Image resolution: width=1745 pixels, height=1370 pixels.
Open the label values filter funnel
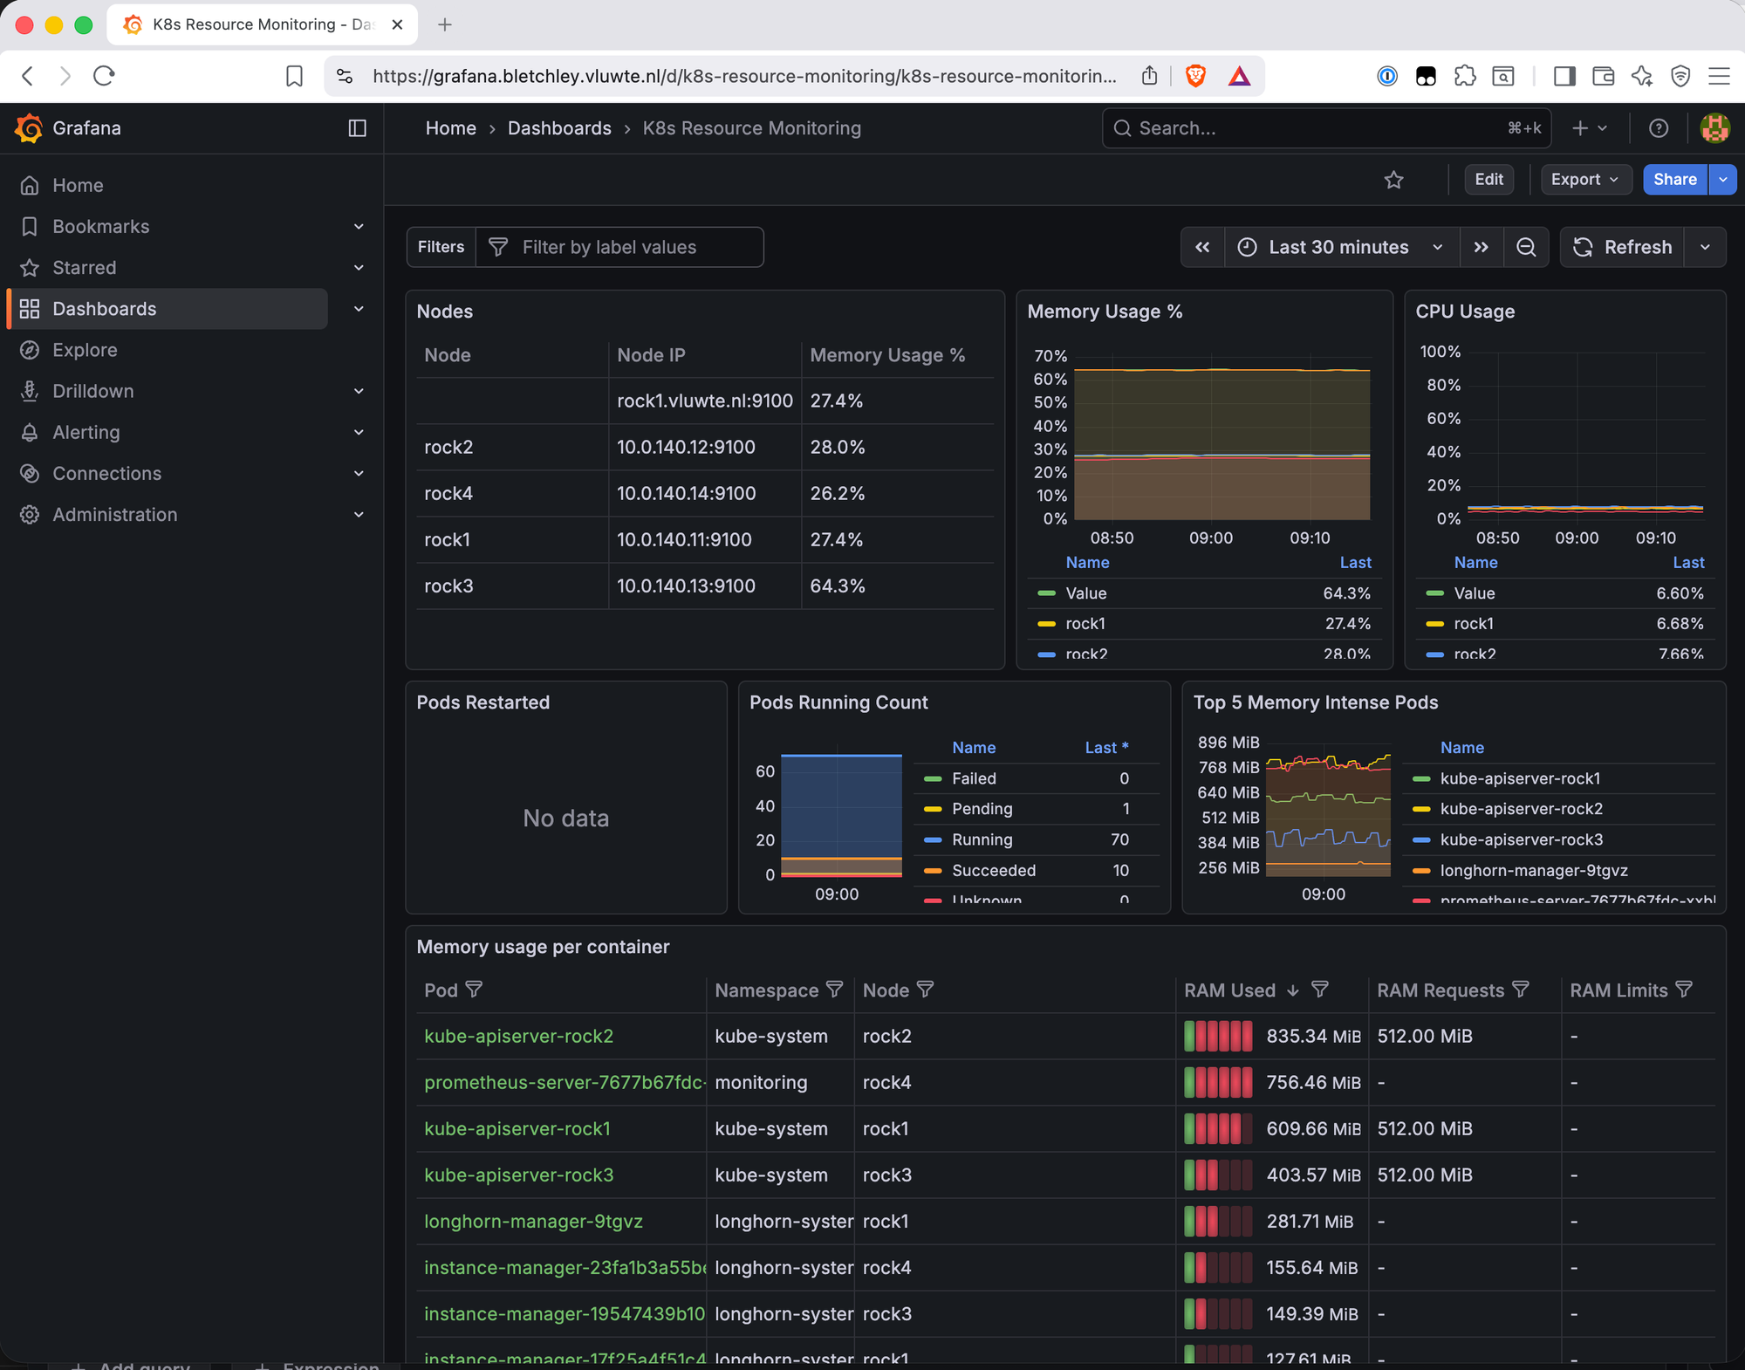tap(496, 247)
